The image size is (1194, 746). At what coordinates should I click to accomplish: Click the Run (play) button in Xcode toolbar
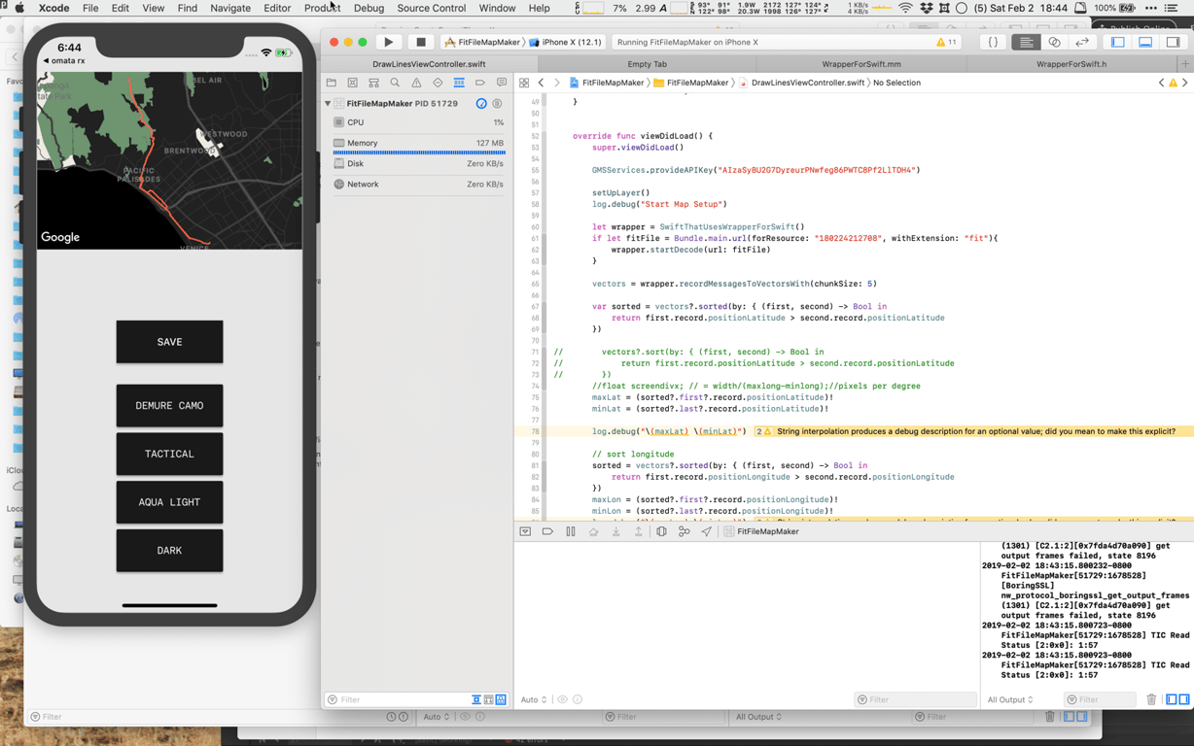[389, 43]
